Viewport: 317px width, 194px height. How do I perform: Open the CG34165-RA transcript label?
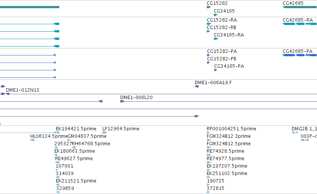tap(229, 35)
